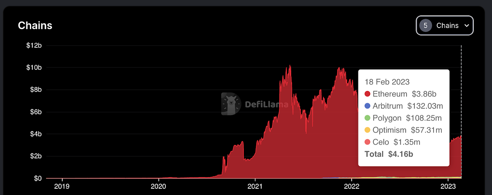Screen dimensions: 492x195
Task: Click the yellow Optimism legend dot
Action: click(x=368, y=130)
